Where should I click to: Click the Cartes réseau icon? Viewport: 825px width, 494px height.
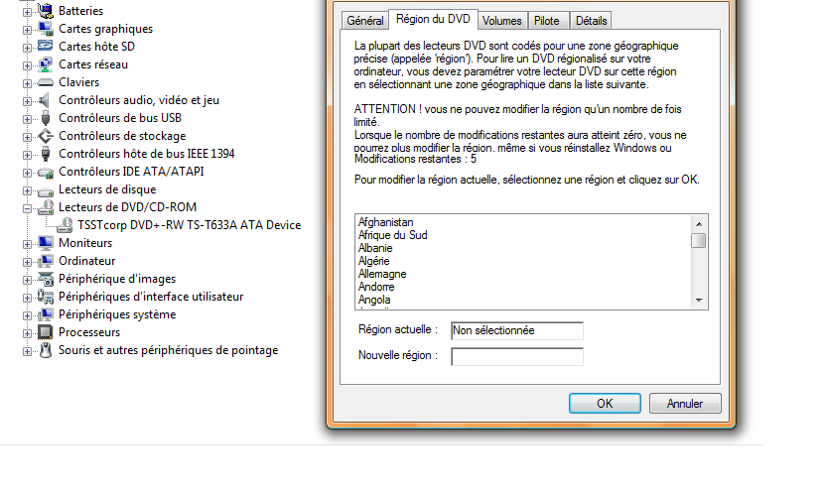click(45, 64)
